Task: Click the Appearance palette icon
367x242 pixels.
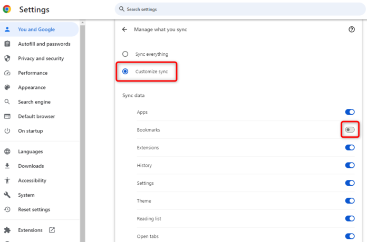Action: pyautogui.click(x=7, y=87)
